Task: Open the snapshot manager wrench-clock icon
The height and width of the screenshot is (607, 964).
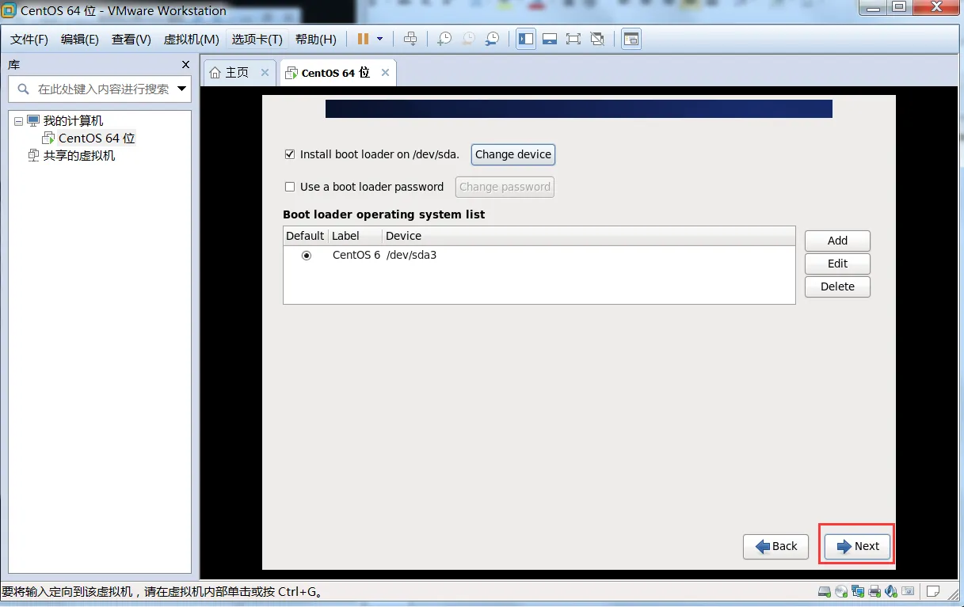Action: pyautogui.click(x=493, y=39)
